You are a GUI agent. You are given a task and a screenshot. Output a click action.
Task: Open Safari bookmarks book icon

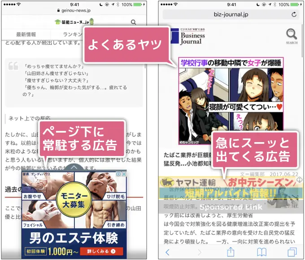click(x=261, y=252)
